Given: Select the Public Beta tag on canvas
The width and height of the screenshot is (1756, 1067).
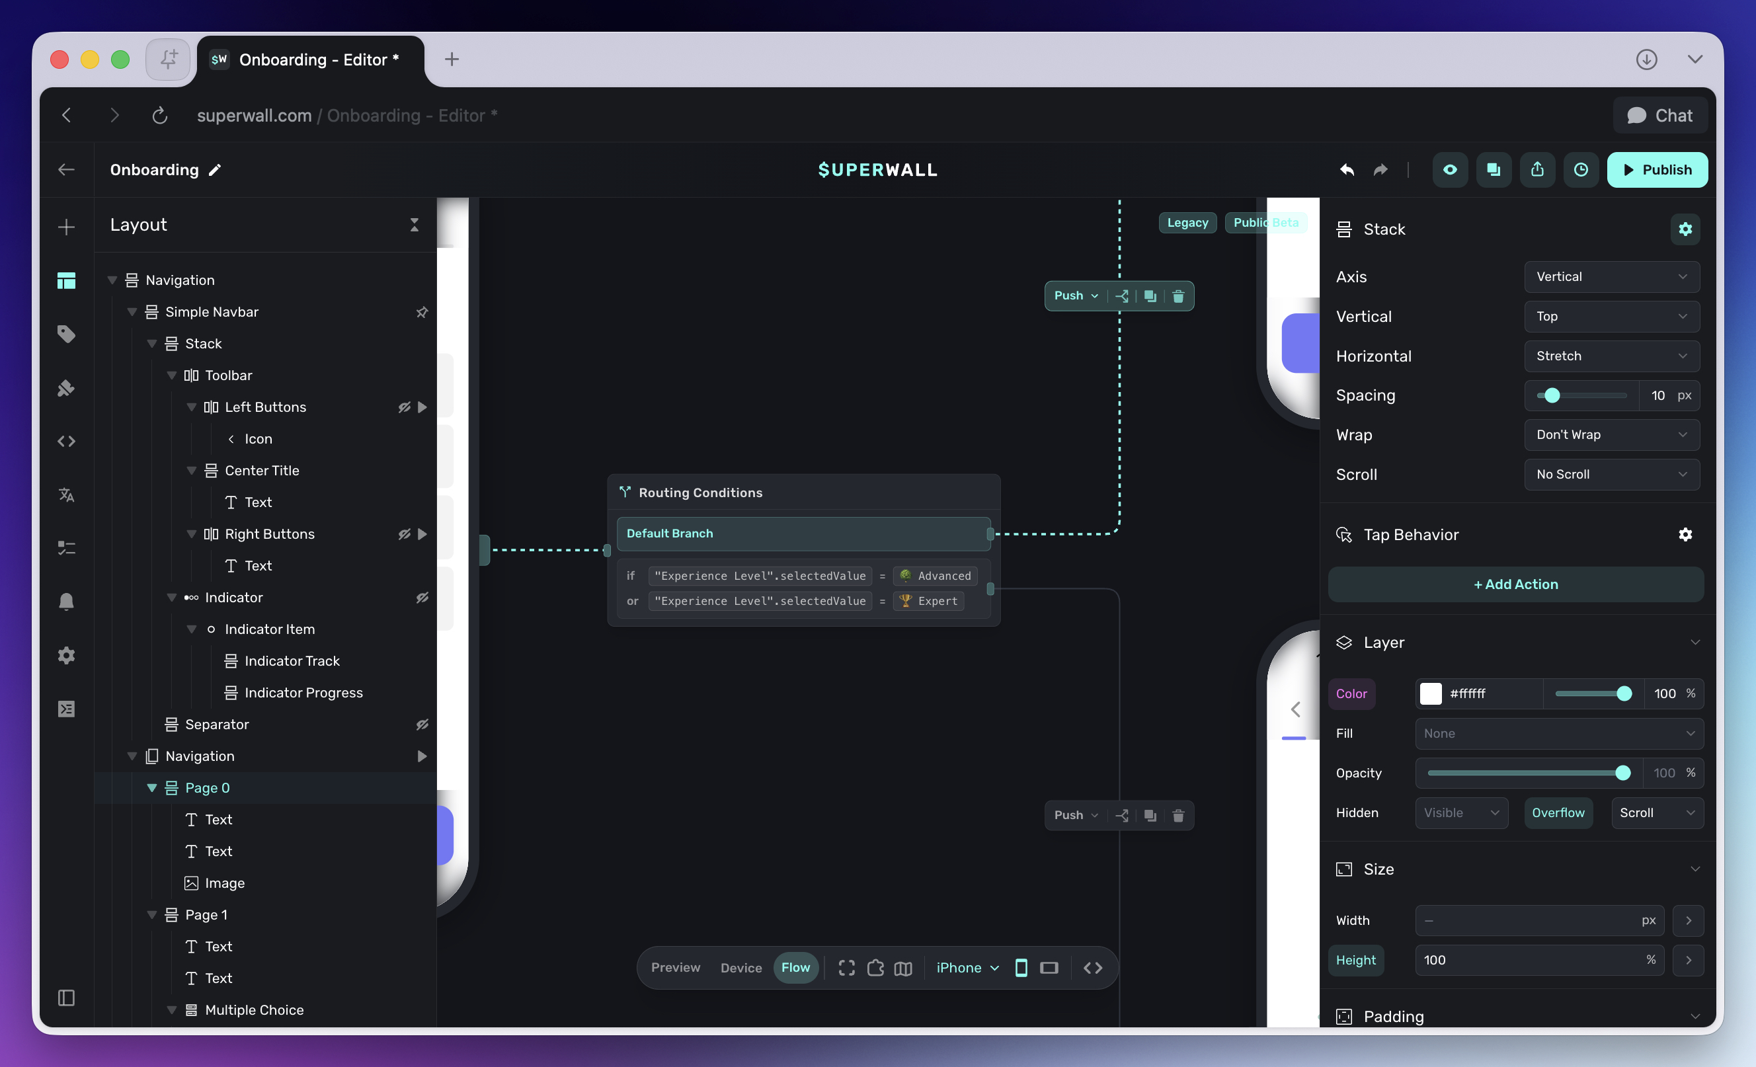Looking at the screenshot, I should (1265, 222).
